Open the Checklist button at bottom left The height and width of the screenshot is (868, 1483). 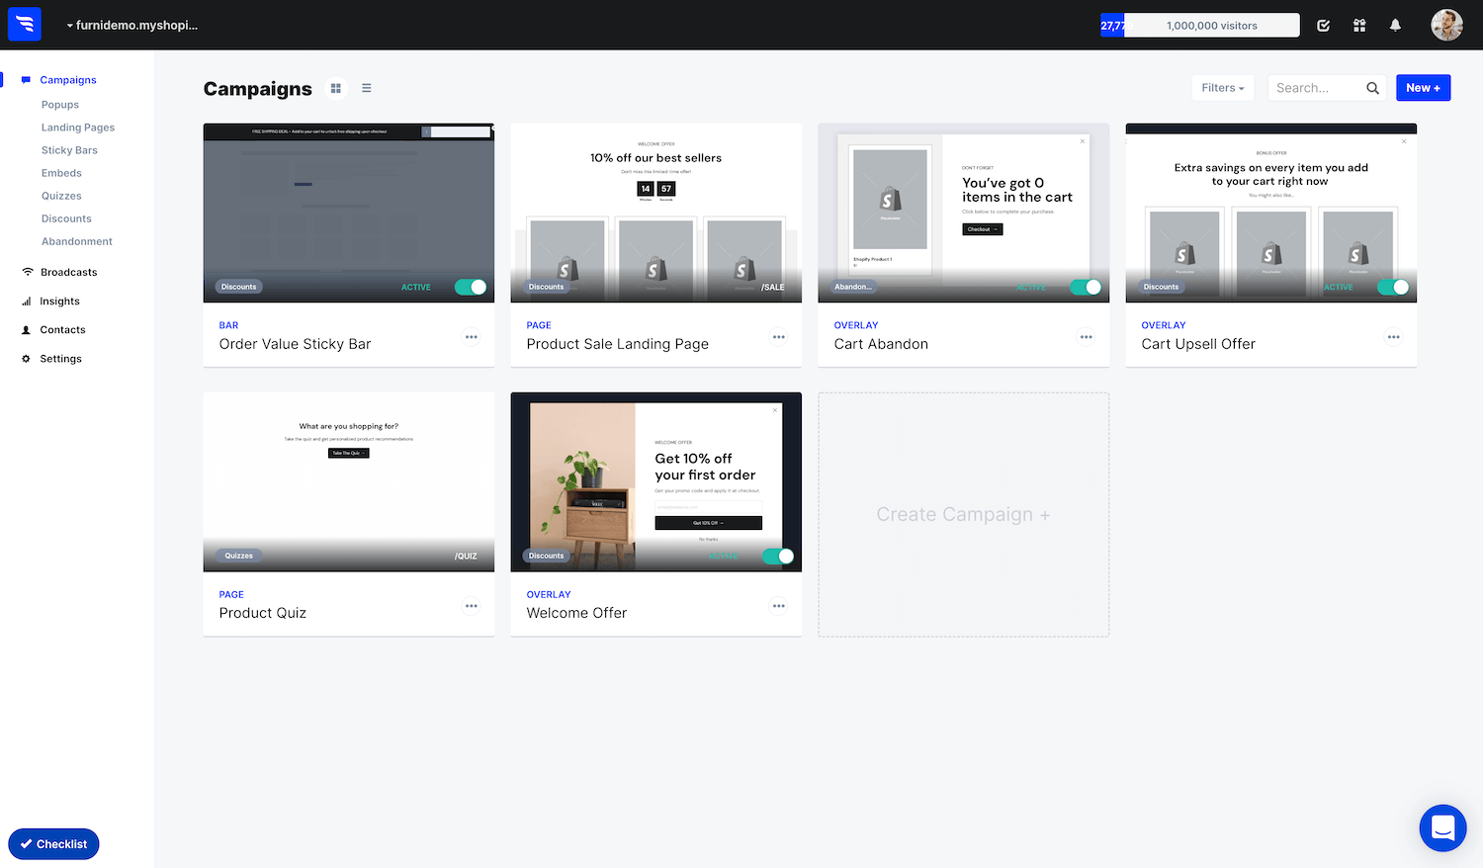53,843
